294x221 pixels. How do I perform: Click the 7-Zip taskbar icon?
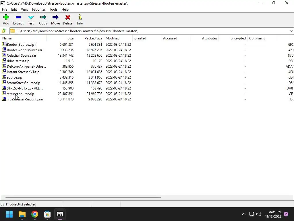60,214
